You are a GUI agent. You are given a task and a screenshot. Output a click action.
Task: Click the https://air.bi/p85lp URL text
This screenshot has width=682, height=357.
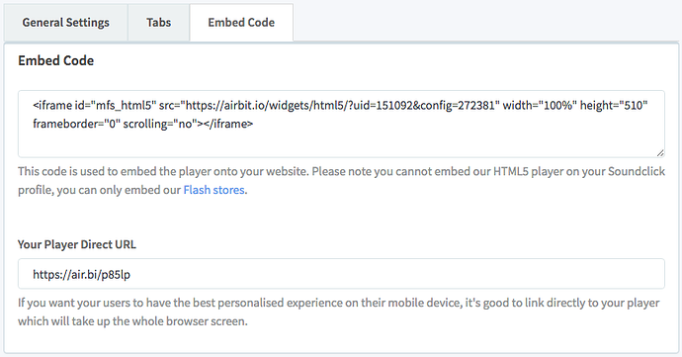click(81, 274)
